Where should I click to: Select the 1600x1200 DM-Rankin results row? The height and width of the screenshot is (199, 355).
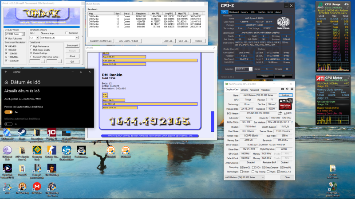pos(146,16)
